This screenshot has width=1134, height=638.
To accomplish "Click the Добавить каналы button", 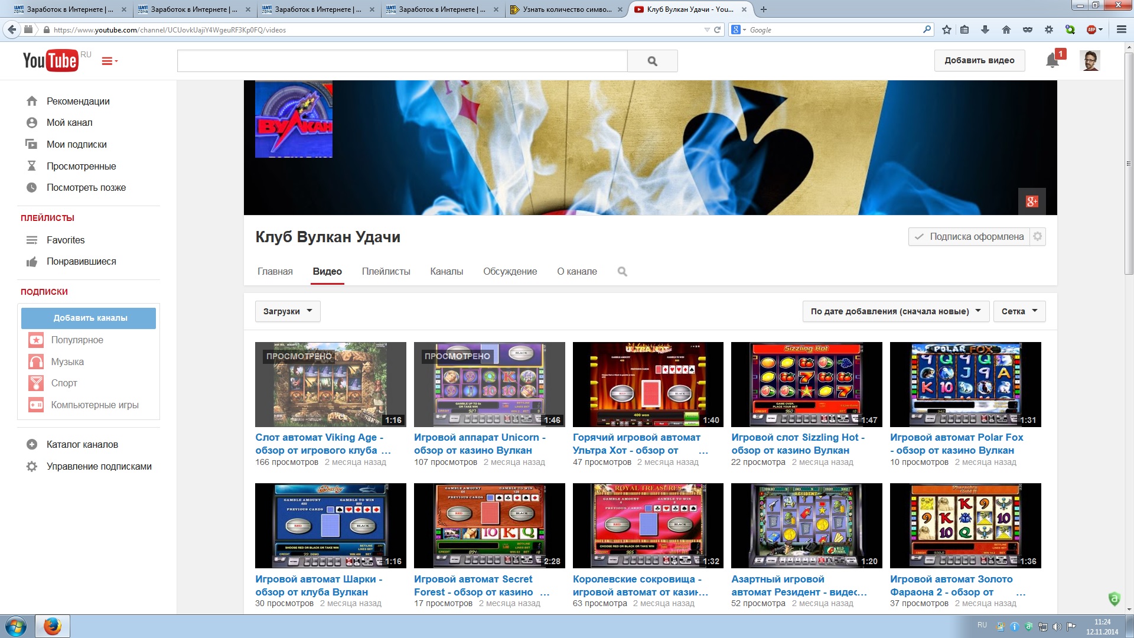I will [89, 318].
